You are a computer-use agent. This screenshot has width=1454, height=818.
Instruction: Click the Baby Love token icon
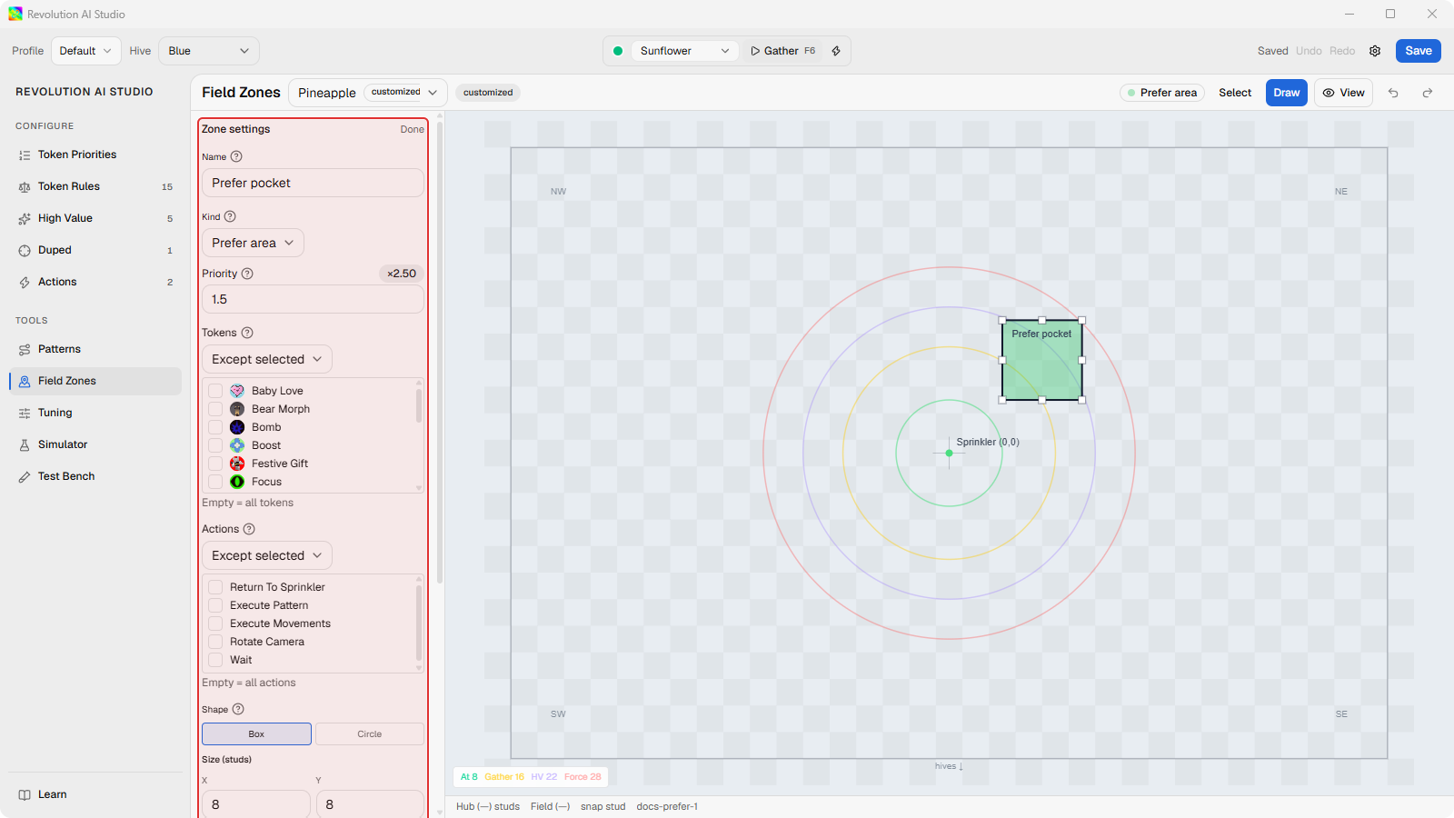tap(237, 391)
